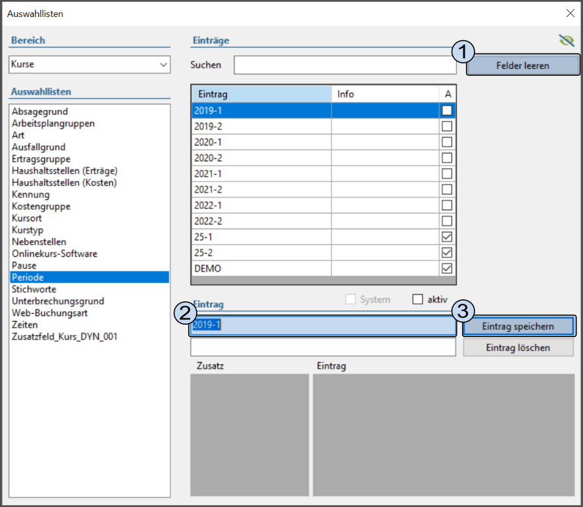Click the Felder leeren button
This screenshot has width=583, height=507.
pos(523,65)
